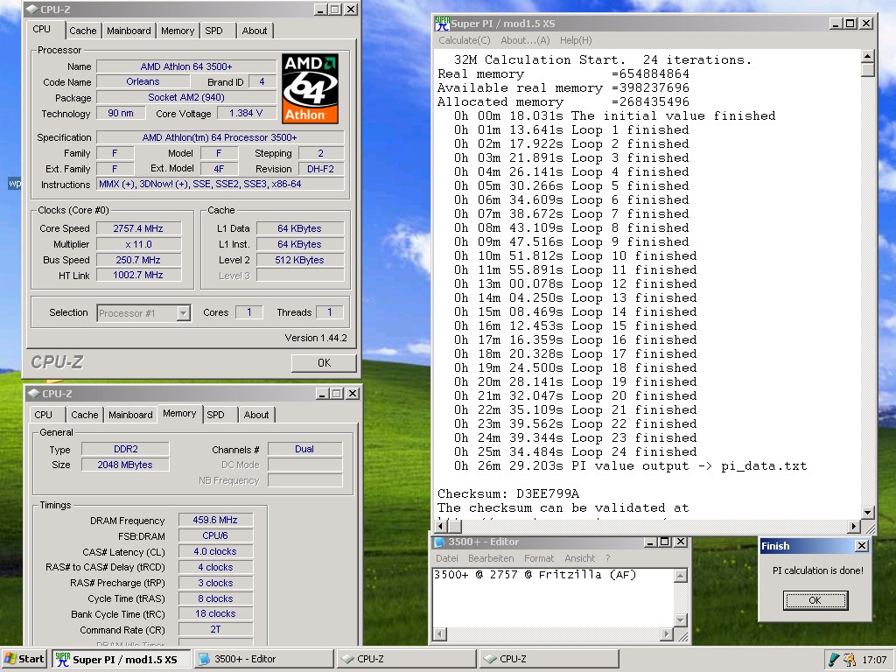Open About...(A) menu in Super PI
This screenshot has width=896, height=672.
[525, 40]
